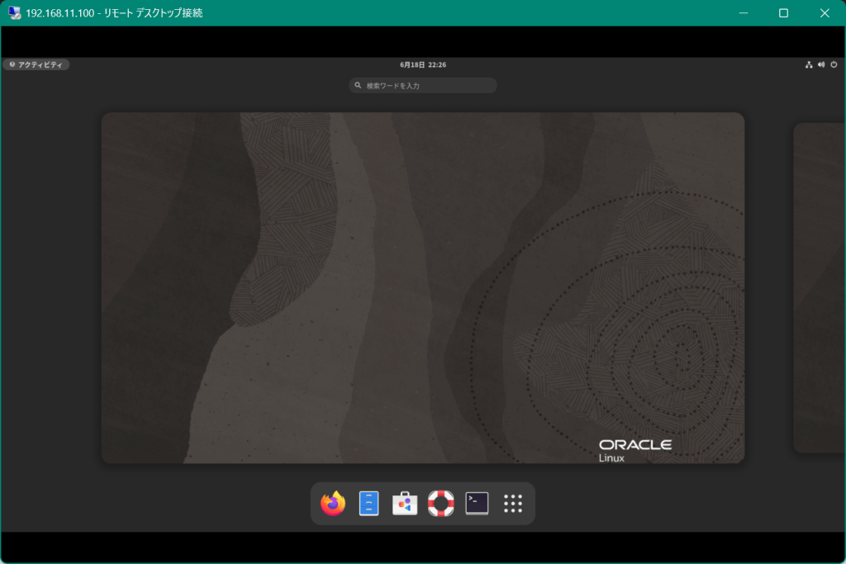Close the Remote Desktop connection window
Image resolution: width=846 pixels, height=564 pixels.
click(x=824, y=13)
